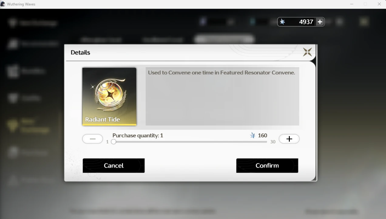386x219 pixels.
Task: Select the highlighted white tab behind the dialog
Action: (224, 39)
